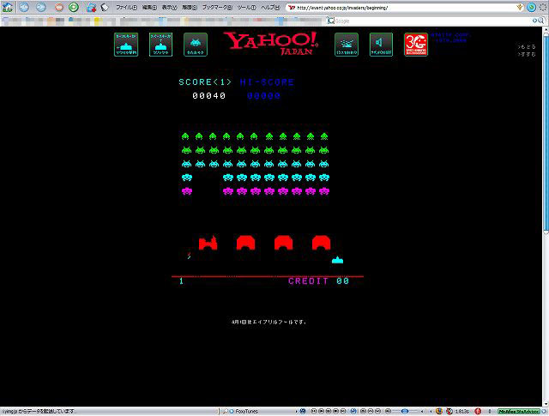The width and height of the screenshot is (549, 416).
Task: Click the URL address field
Action: 404,8
